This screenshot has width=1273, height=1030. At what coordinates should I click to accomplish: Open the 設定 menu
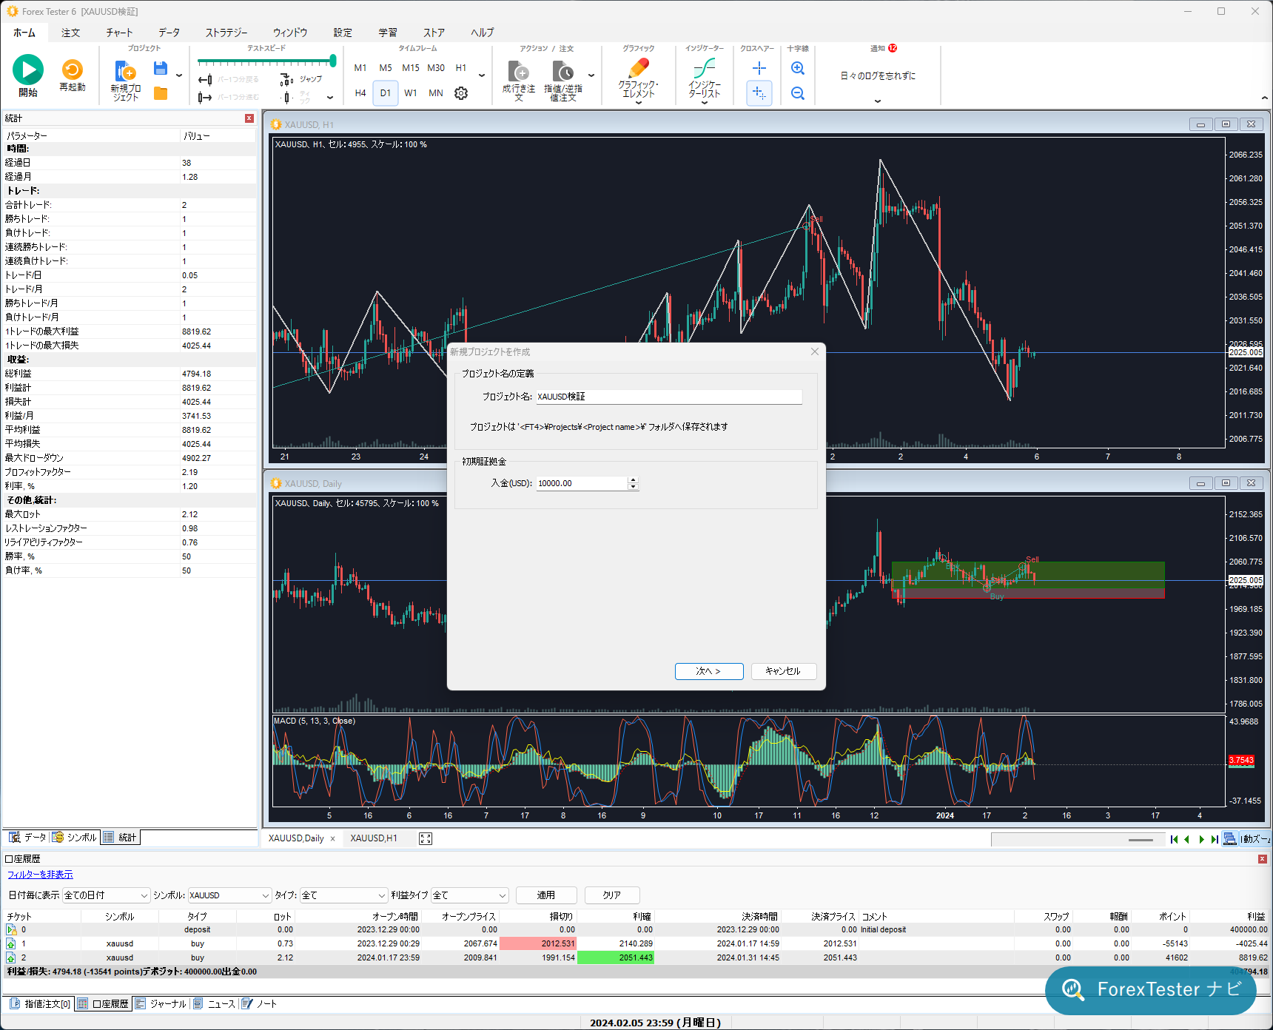[x=343, y=33]
